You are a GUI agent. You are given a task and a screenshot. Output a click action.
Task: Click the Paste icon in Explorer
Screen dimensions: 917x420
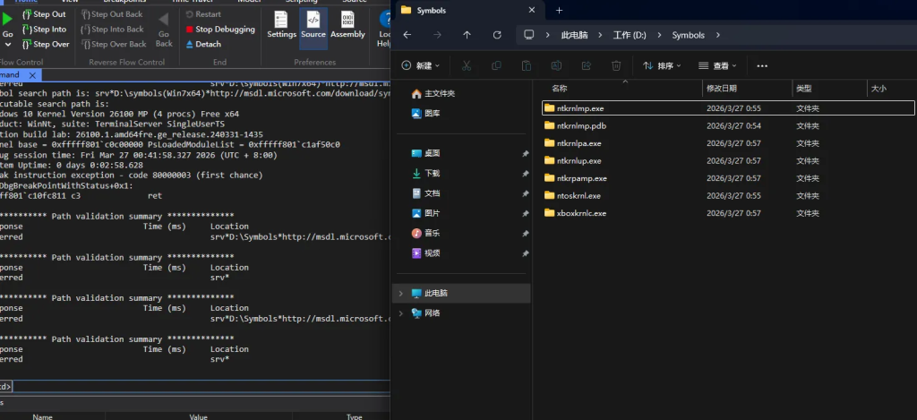[x=527, y=65]
